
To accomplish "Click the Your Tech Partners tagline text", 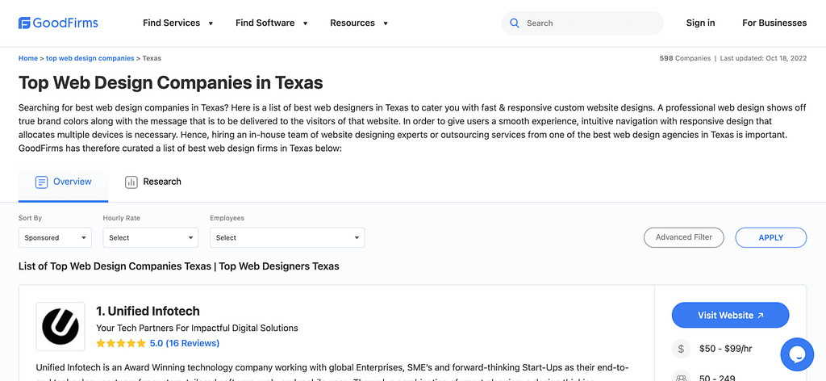I will [197, 328].
